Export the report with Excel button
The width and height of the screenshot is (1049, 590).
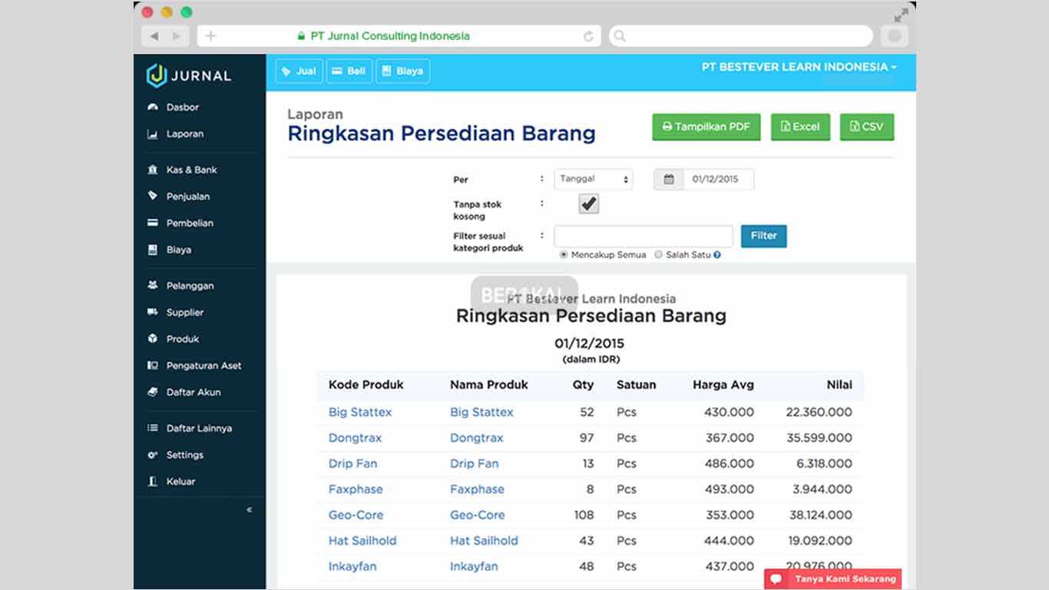[800, 127]
